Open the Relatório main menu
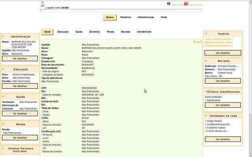 126,17
